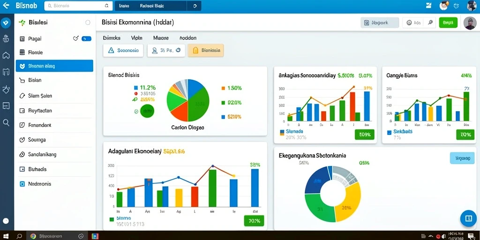This screenshot has height=240, width=480.
Task: Click the Chrome icon in taskbar
Action: point(33,236)
